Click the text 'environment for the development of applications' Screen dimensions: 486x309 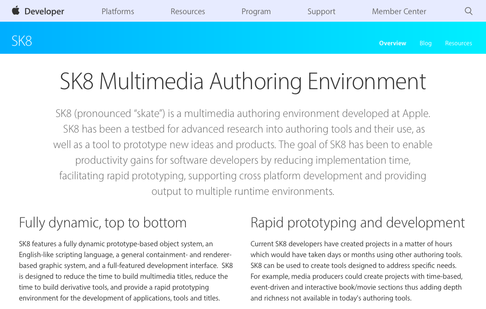(119, 298)
